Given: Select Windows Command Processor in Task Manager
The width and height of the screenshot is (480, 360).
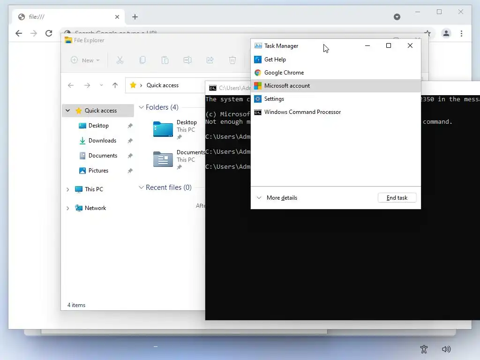Looking at the screenshot, I should point(336,112).
